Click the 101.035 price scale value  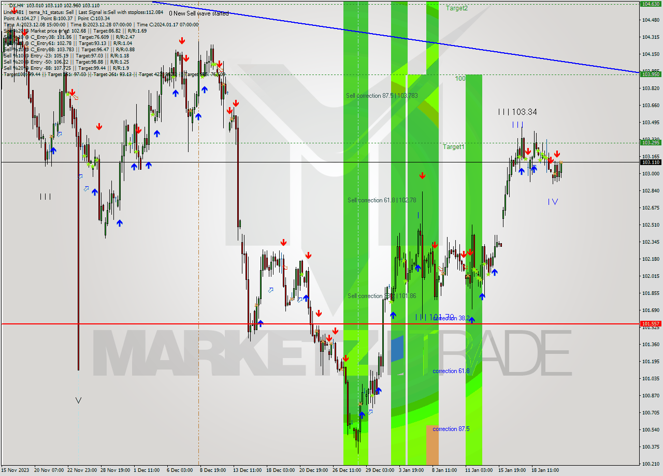[x=651, y=378]
